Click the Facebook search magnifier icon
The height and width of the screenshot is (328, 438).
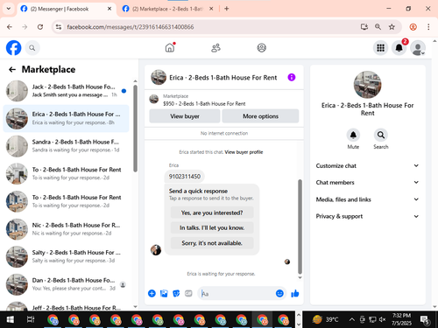tap(32, 48)
